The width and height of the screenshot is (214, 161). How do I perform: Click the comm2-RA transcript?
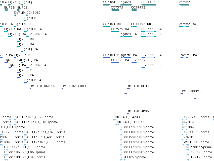(184, 27)
